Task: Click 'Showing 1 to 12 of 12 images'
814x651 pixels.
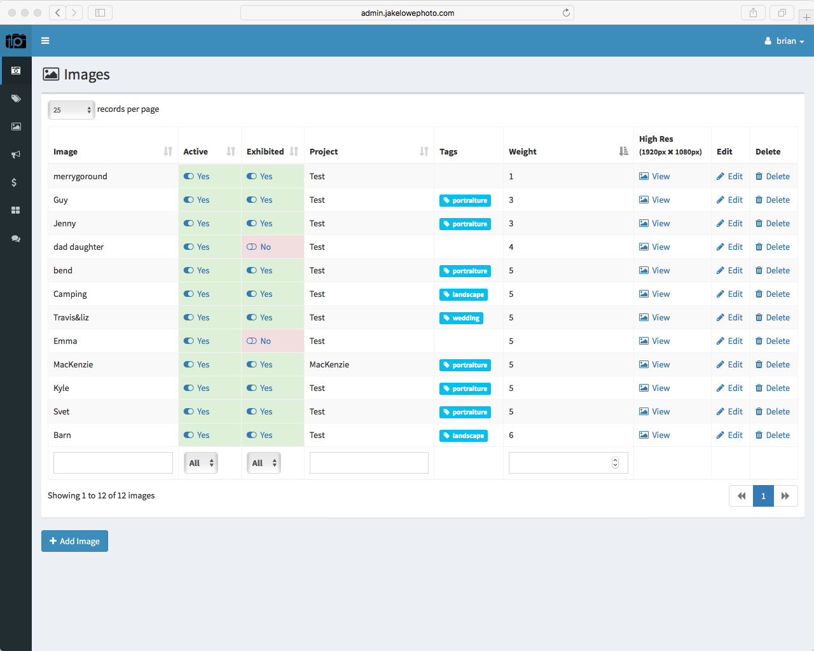Action: pyautogui.click(x=101, y=495)
